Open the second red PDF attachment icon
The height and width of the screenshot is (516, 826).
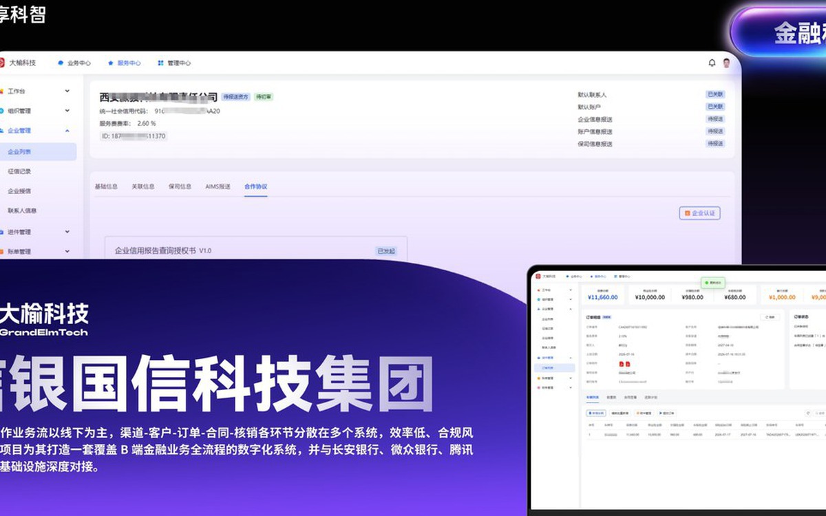(629, 363)
